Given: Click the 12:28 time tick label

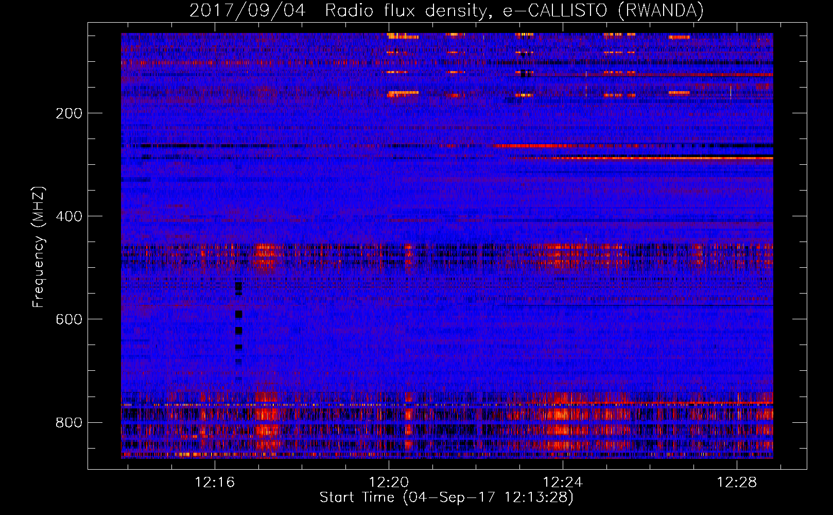Looking at the screenshot, I should point(737,482).
